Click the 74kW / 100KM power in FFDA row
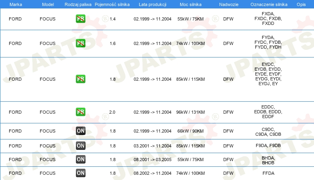Image resolution: width=314 pixels, height=180 pixels. pyautogui.click(x=190, y=173)
